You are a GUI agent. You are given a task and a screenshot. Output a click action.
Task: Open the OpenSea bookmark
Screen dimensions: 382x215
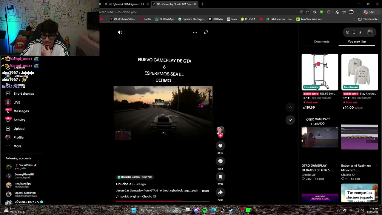pos(191,19)
